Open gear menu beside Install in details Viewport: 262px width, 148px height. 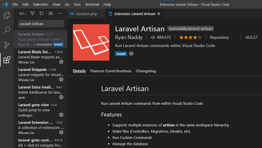tap(131, 54)
